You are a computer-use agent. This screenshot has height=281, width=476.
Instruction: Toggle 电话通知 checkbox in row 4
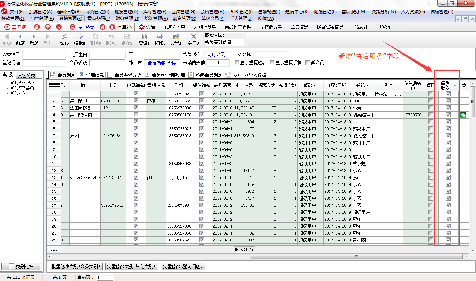click(136, 115)
